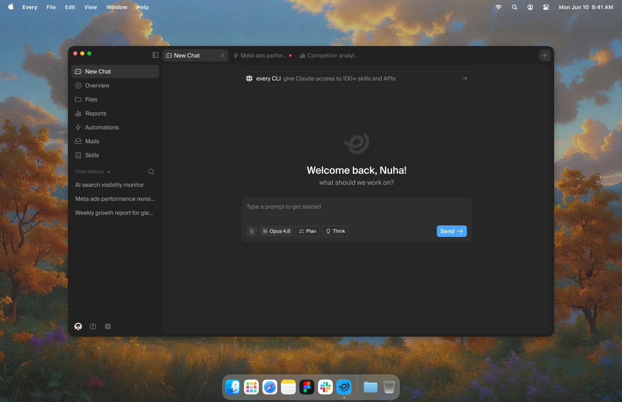Search chat history with magnifier icon
The image size is (622, 402).
(x=151, y=172)
